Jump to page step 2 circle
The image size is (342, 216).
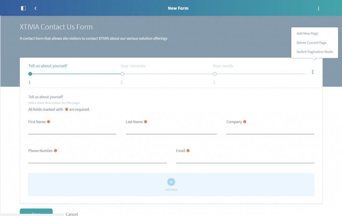122,74
